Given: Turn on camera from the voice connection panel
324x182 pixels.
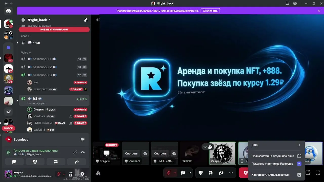Looking at the screenshot, I should tap(14, 162).
